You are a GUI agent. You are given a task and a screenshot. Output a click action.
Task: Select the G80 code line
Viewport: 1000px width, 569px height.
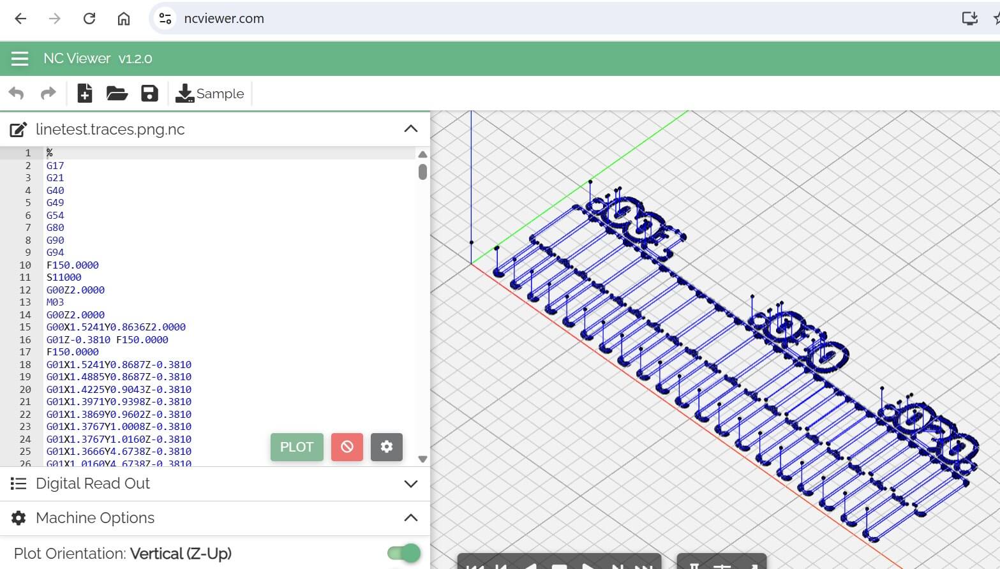click(55, 228)
